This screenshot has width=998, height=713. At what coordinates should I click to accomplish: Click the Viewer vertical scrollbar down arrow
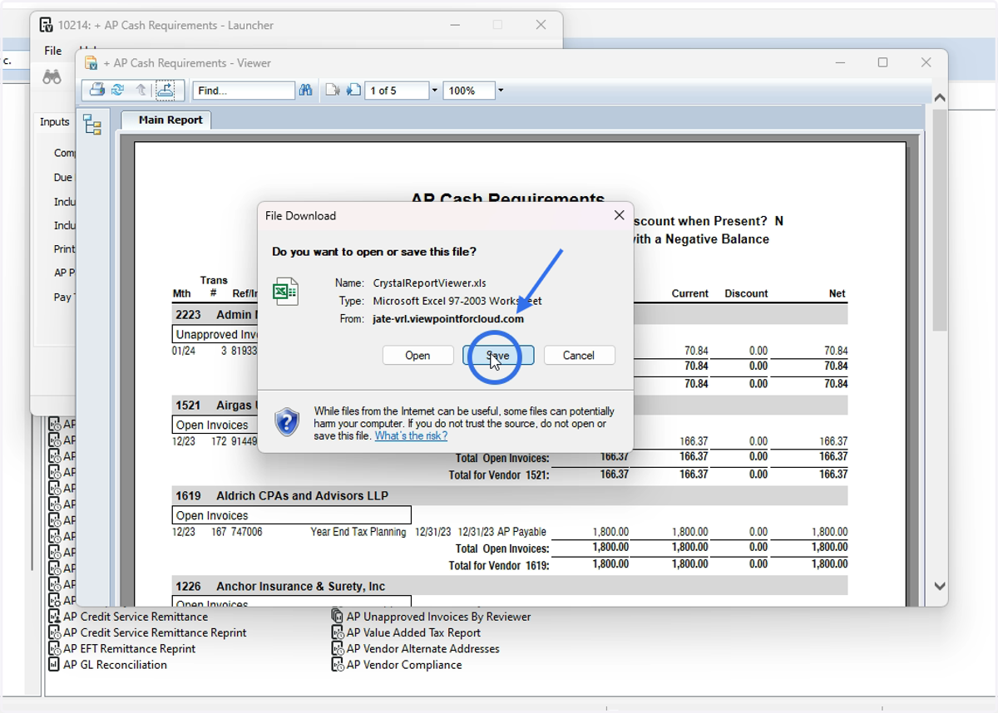[x=940, y=586]
